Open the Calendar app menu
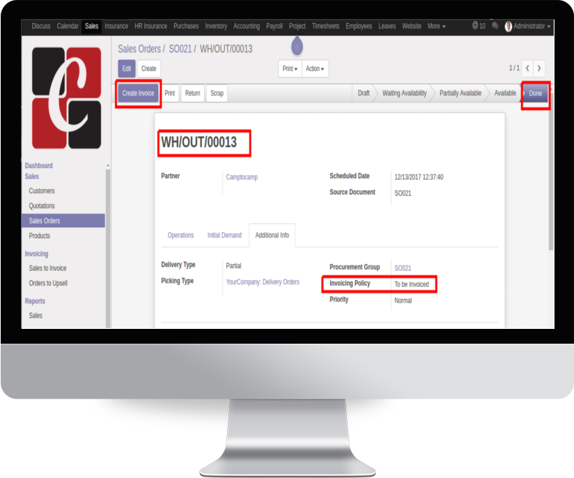 (x=68, y=26)
